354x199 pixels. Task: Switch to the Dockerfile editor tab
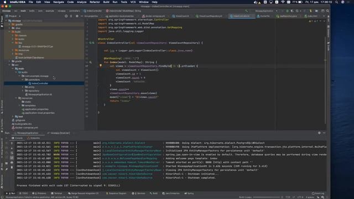point(265,16)
